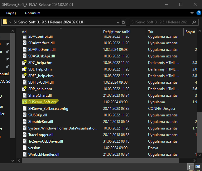
Task: Click the folder icon in address bar
Action: pyautogui.click(x=5, y=22)
